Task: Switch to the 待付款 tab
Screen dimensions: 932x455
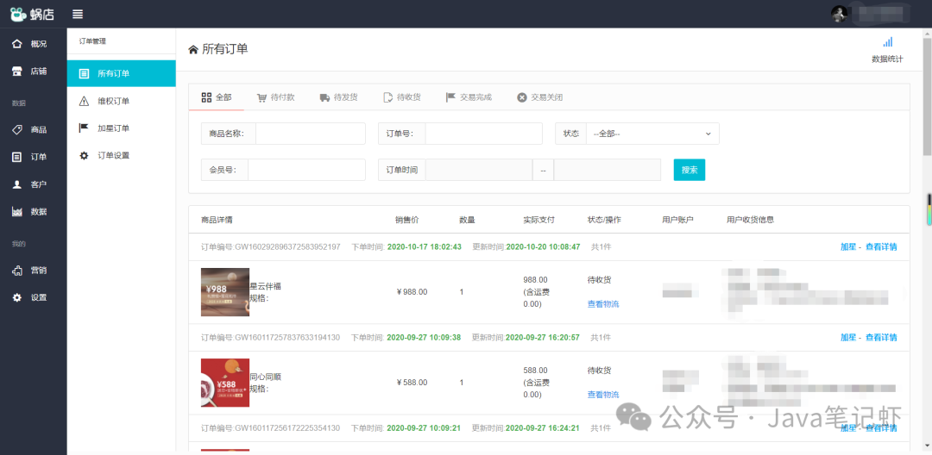Action: pyautogui.click(x=275, y=97)
